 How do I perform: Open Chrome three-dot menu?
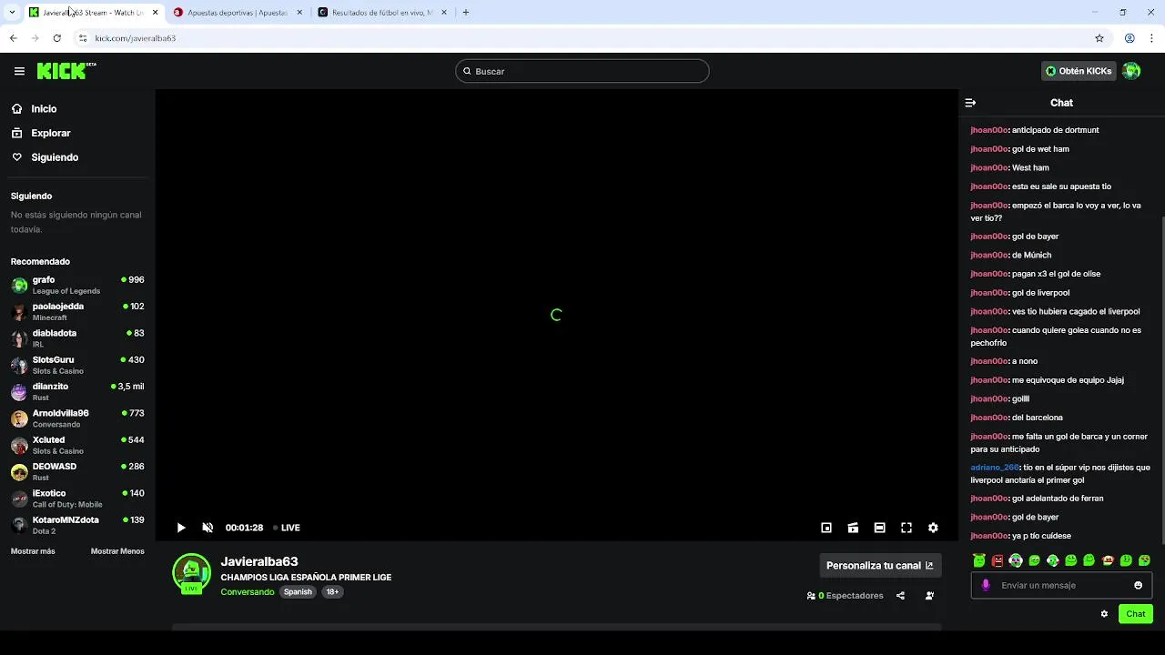1152,38
